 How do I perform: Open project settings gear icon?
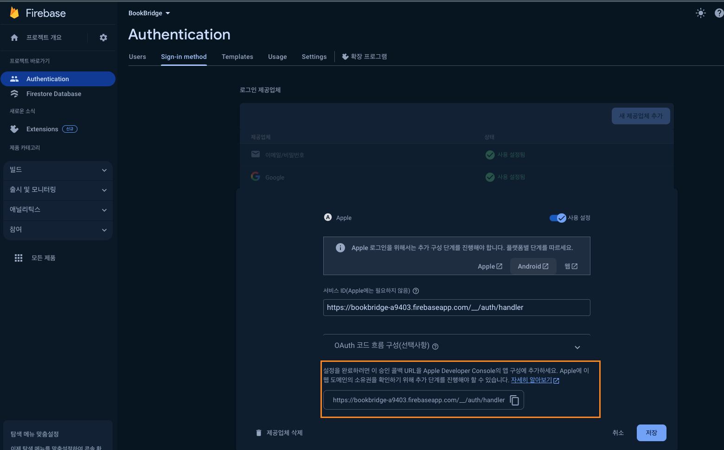pos(103,38)
